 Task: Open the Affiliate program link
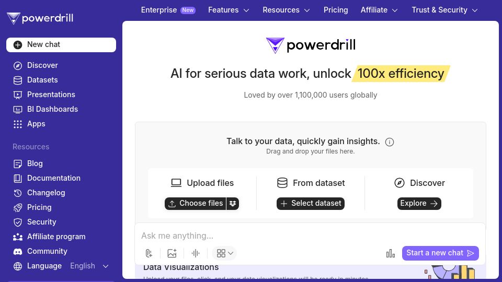(56, 237)
